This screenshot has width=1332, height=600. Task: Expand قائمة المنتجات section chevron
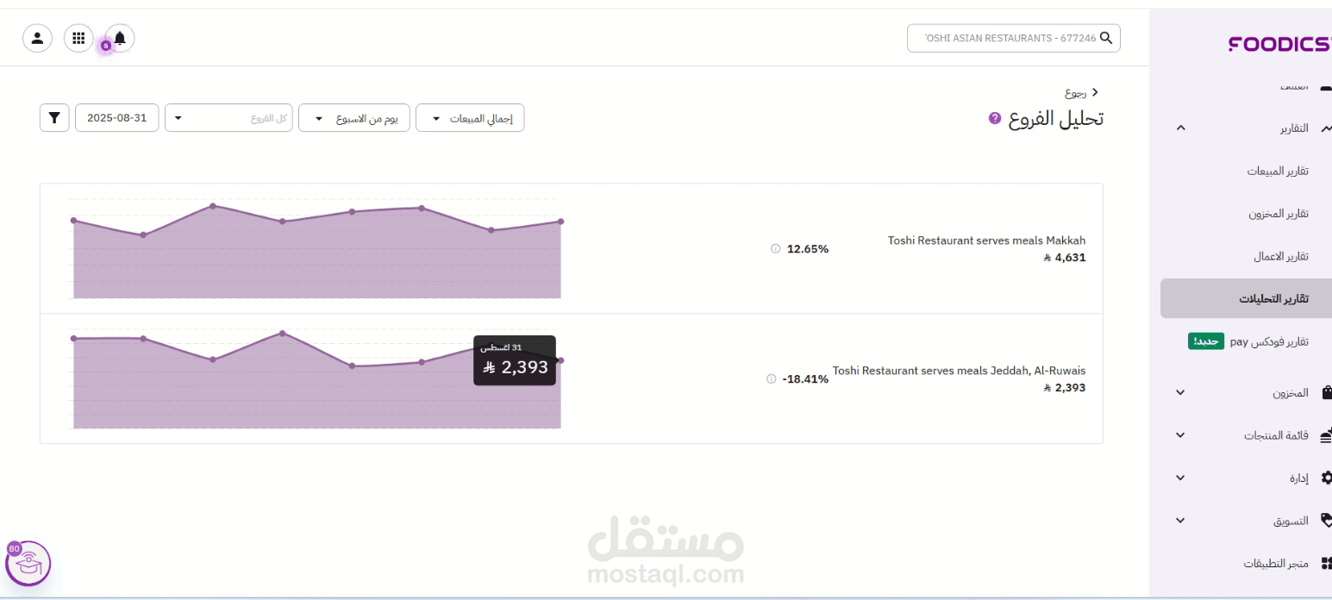pos(1180,435)
